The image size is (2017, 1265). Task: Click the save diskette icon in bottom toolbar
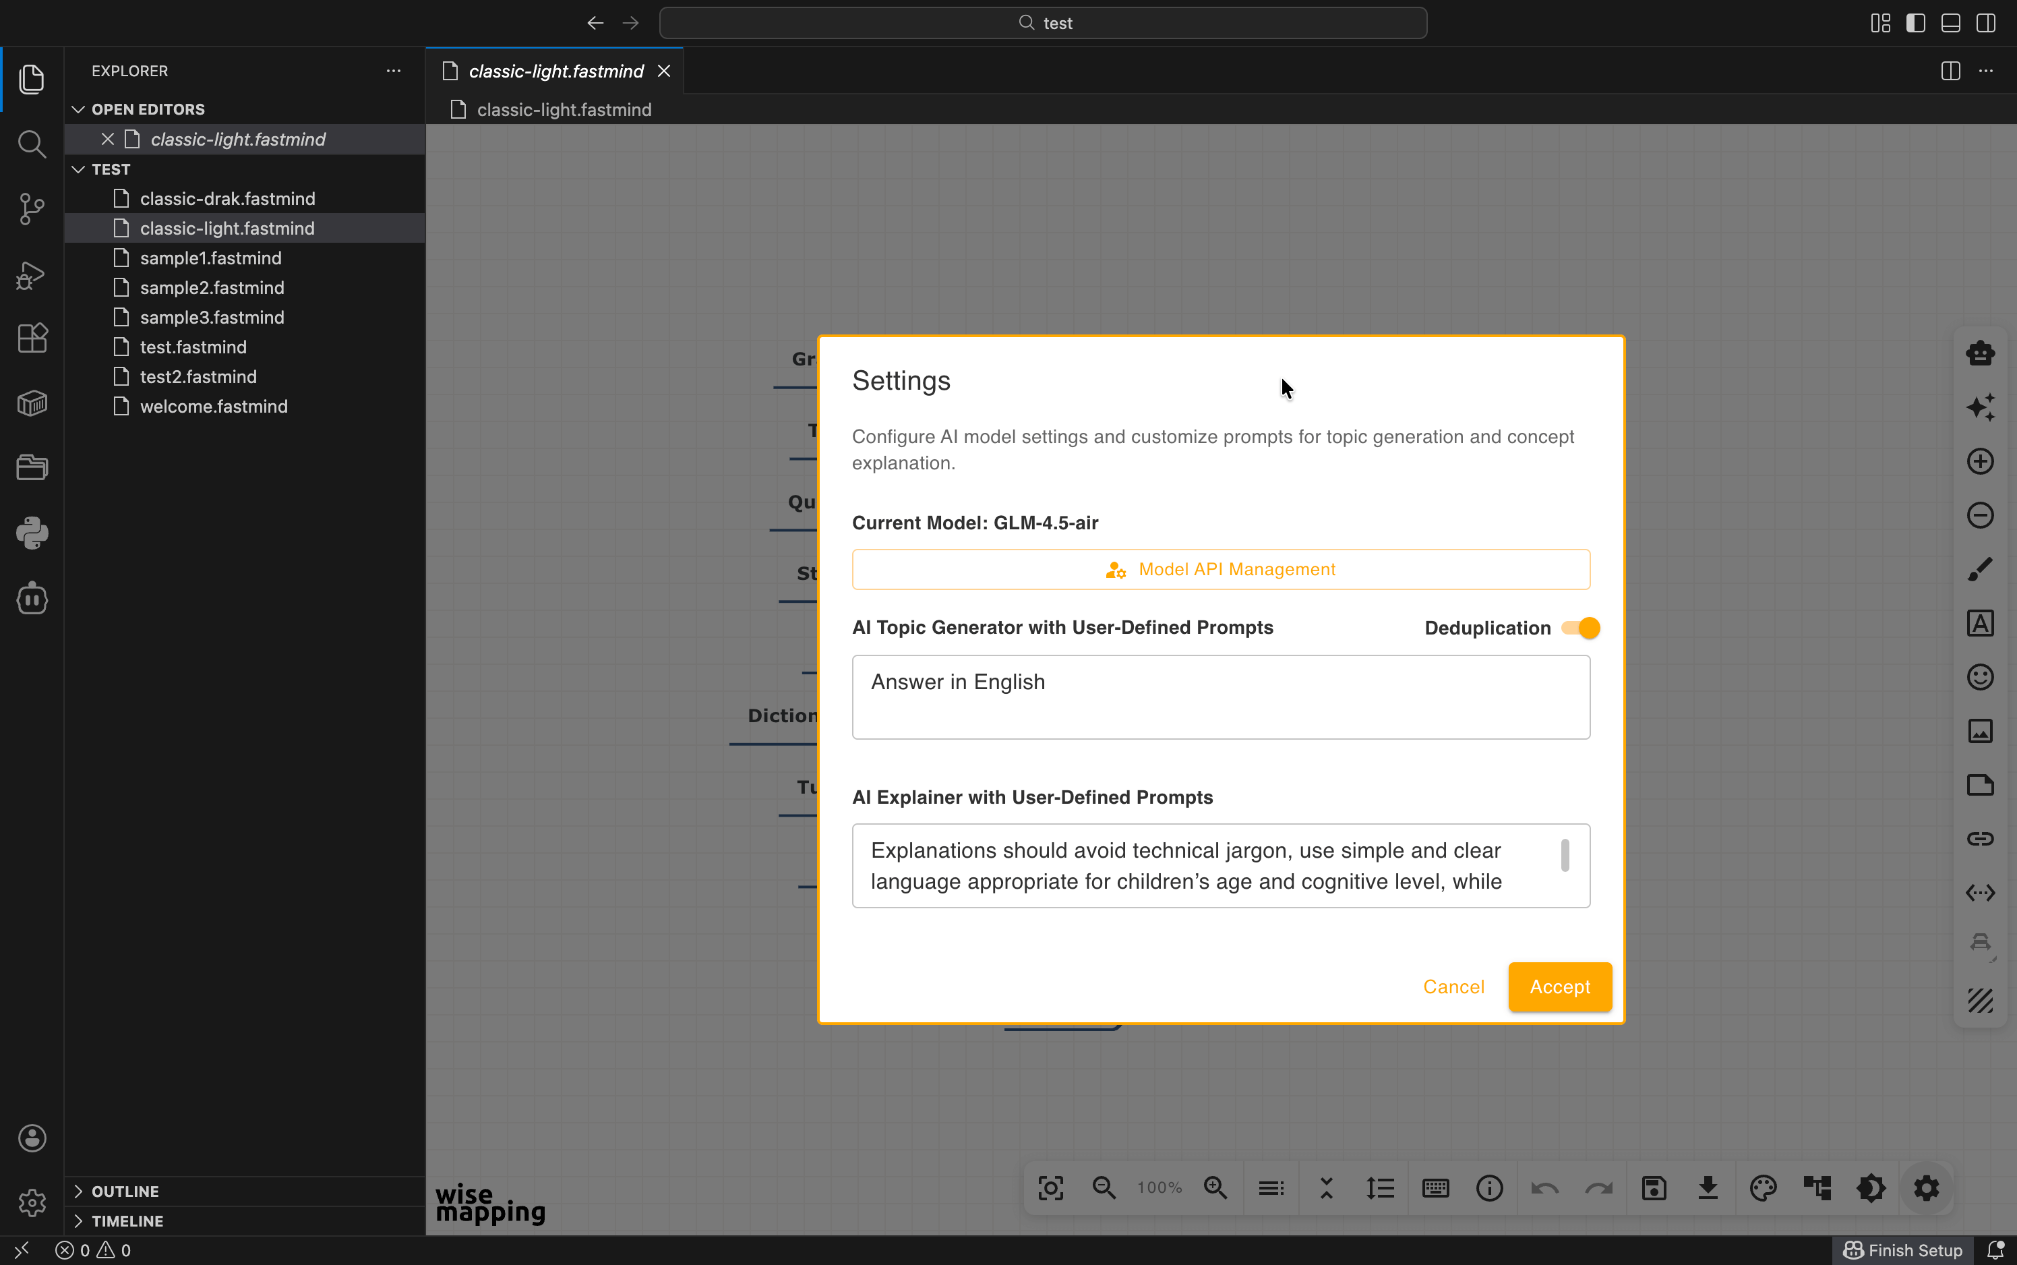1654,1188
